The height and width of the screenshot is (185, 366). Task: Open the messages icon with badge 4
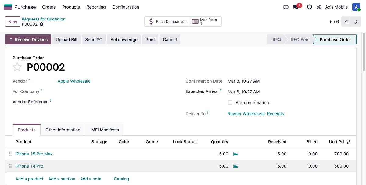296,7
